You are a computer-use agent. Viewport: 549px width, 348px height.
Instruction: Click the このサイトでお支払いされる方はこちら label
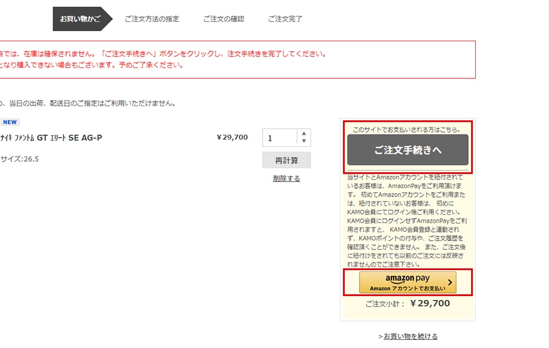point(407,129)
